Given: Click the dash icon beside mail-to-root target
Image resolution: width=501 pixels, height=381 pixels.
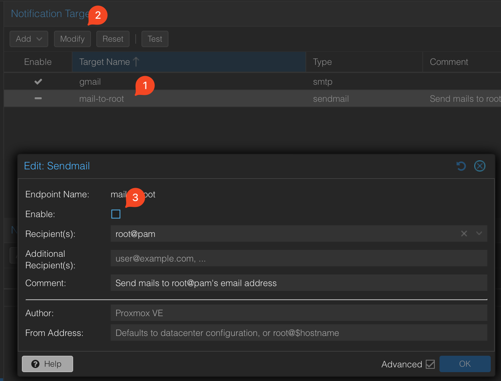Looking at the screenshot, I should coord(38,98).
